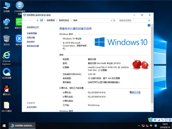The image size is (172, 129).
Task: Click the mascot on floating IME bar
Action: tap(150, 120)
